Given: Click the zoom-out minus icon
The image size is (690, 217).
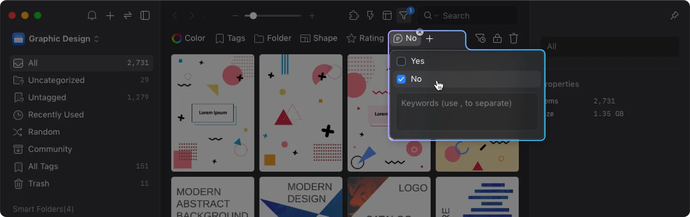Looking at the screenshot, I should coord(235,16).
